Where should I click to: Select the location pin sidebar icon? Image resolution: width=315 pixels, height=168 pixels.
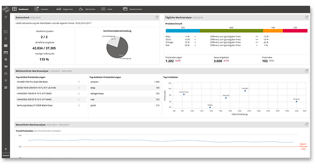[6, 39]
